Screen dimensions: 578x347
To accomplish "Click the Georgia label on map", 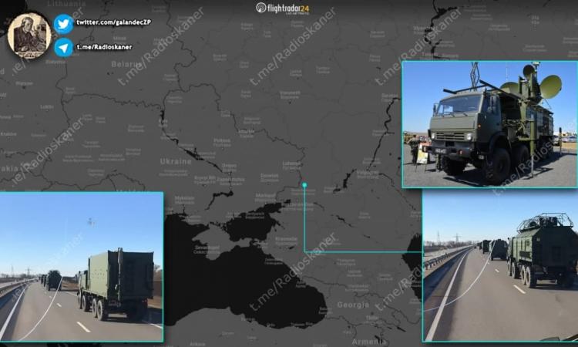I will point(353,305).
